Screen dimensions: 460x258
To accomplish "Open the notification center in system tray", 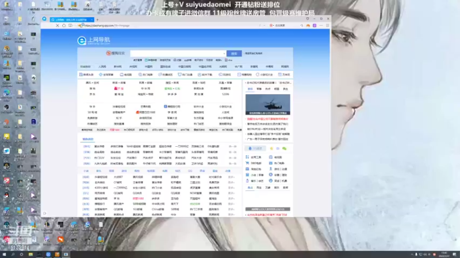I will [454, 255].
